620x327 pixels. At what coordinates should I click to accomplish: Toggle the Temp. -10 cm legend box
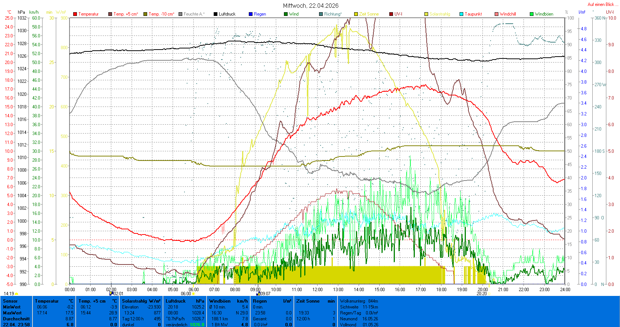click(145, 14)
